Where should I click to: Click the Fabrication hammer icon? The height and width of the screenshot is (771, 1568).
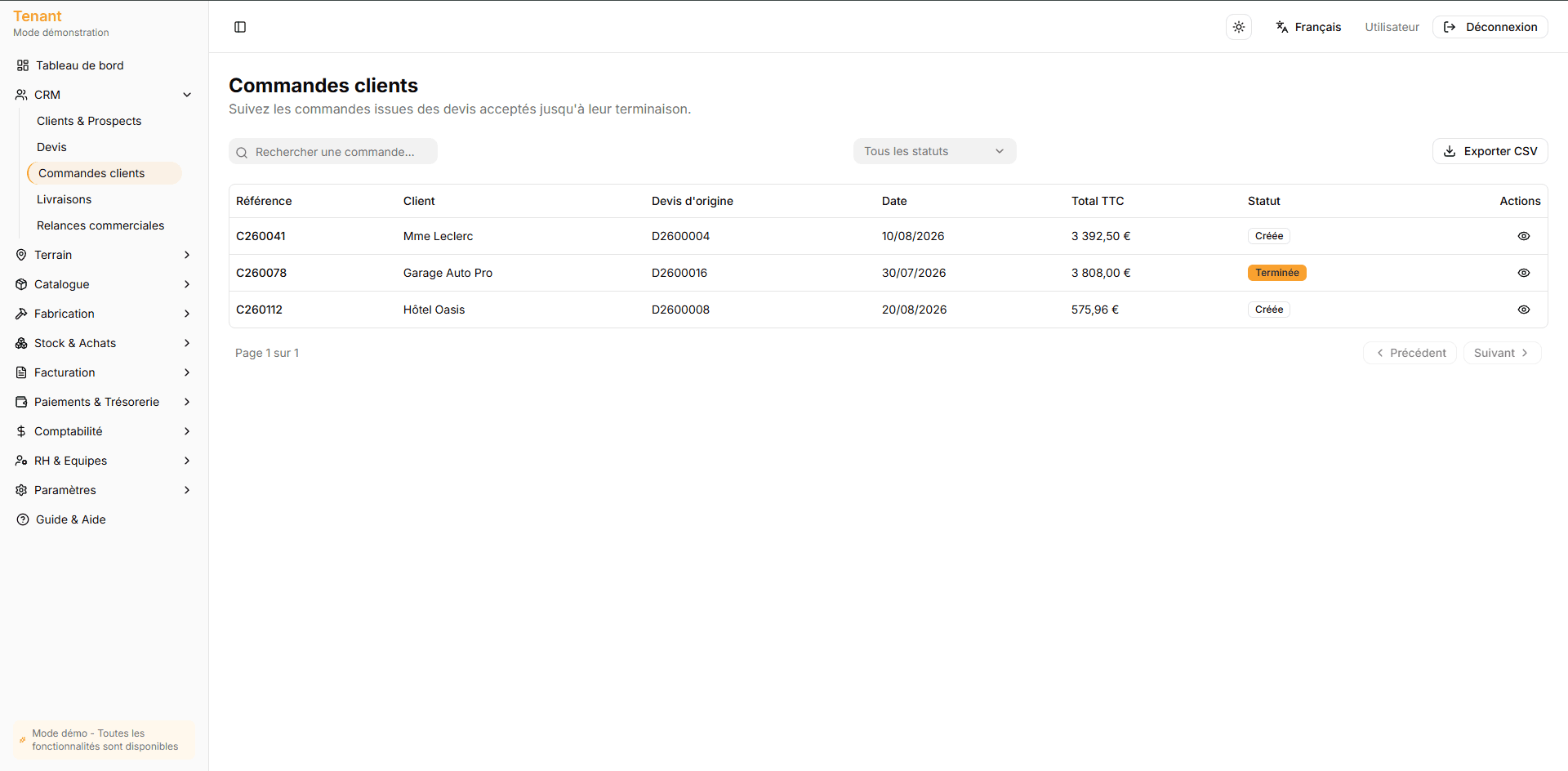coord(21,314)
